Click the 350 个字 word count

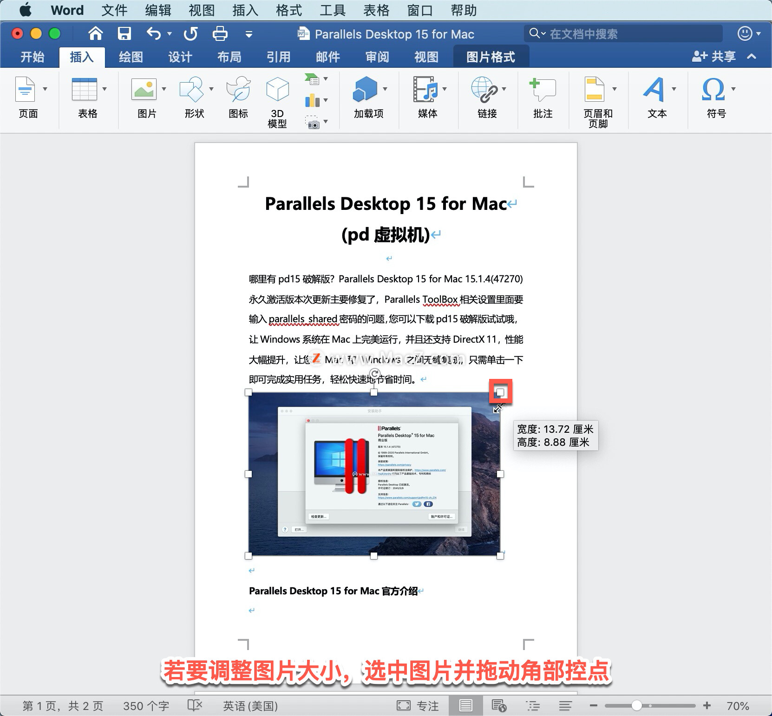(x=146, y=706)
